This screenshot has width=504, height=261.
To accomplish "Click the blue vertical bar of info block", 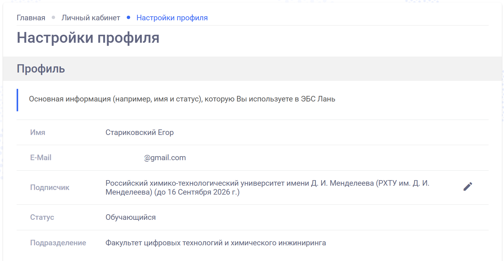I will [18, 100].
